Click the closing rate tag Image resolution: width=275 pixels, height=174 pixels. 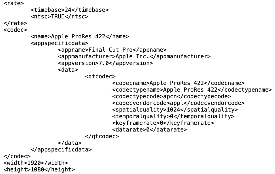(15, 23)
